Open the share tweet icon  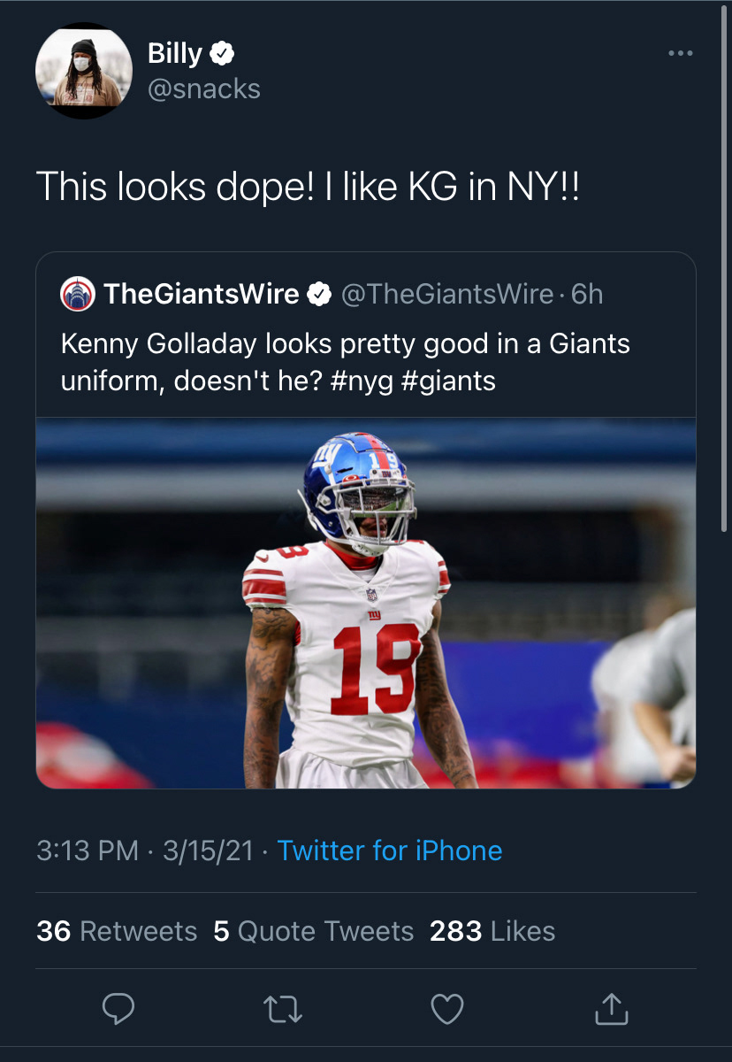612,1009
